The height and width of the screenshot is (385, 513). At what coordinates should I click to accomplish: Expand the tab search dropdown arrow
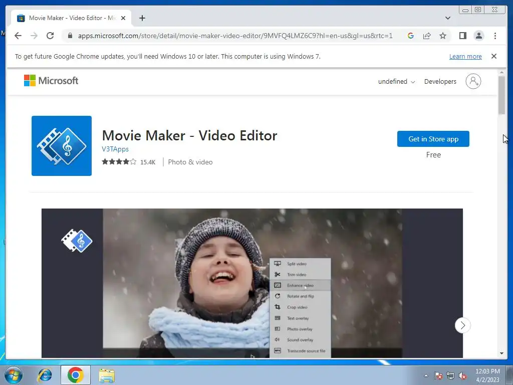447,18
